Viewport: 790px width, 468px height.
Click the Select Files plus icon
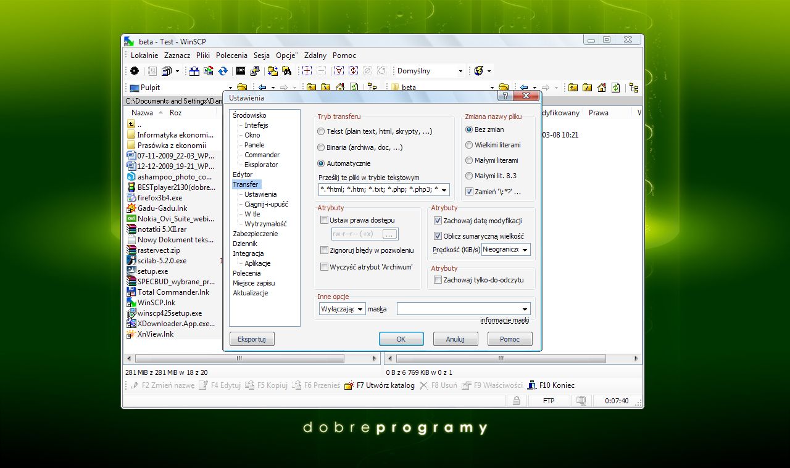pyautogui.click(x=307, y=71)
